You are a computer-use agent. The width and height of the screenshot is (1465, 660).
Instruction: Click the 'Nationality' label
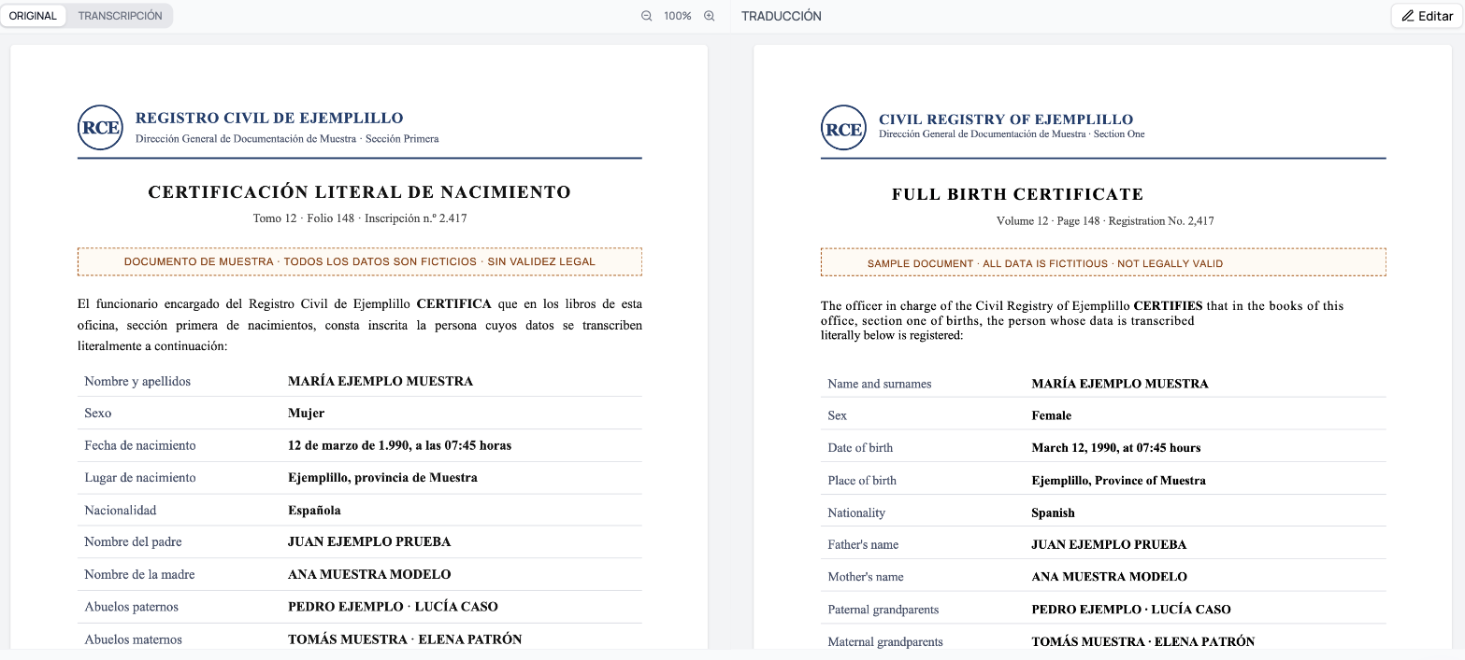tap(856, 513)
